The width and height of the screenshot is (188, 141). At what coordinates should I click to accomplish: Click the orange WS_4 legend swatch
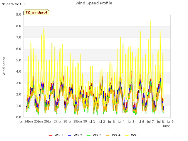(108, 136)
